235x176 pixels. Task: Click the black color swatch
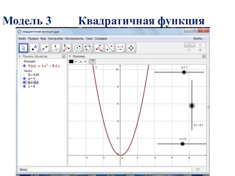[x=71, y=62]
